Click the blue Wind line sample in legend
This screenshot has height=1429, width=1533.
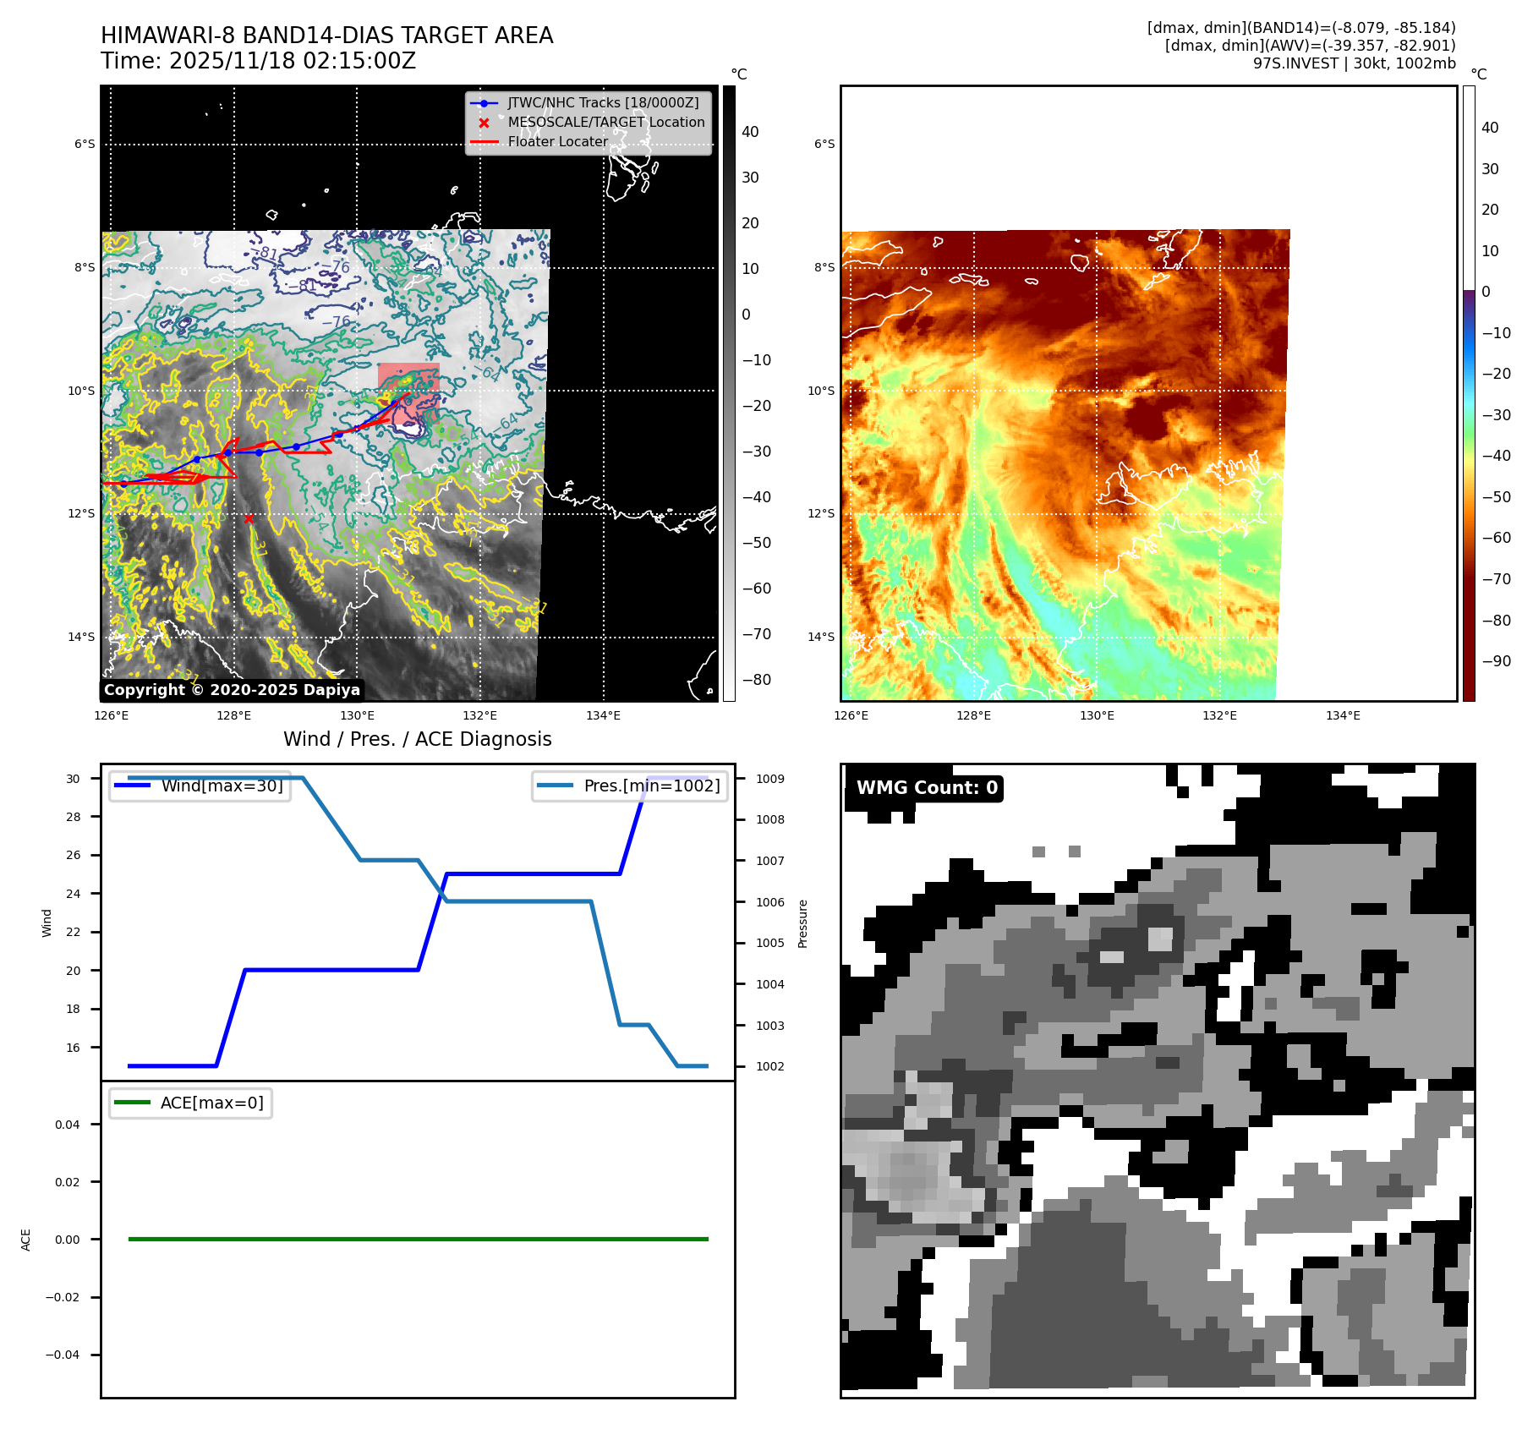pyautogui.click(x=132, y=786)
